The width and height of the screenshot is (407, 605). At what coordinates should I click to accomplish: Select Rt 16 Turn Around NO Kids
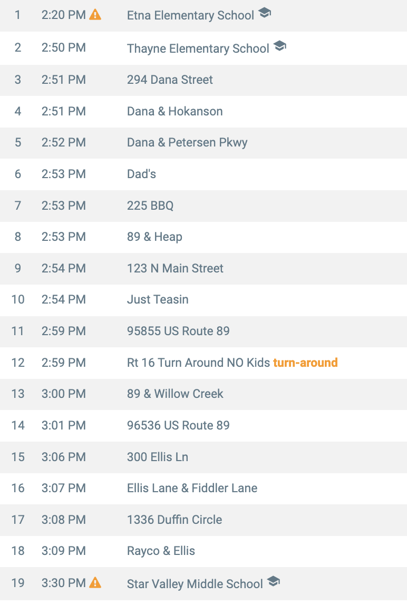pos(198,363)
